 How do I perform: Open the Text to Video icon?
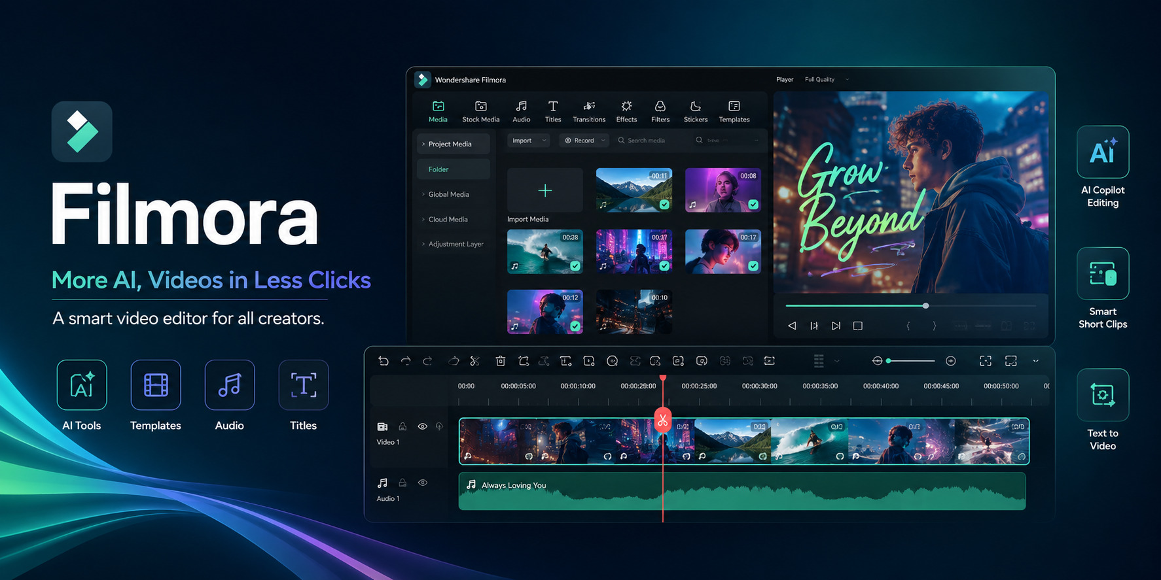pyautogui.click(x=1103, y=395)
